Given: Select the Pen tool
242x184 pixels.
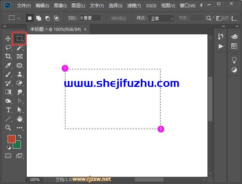Looking at the screenshot, I should [x=20, y=101].
